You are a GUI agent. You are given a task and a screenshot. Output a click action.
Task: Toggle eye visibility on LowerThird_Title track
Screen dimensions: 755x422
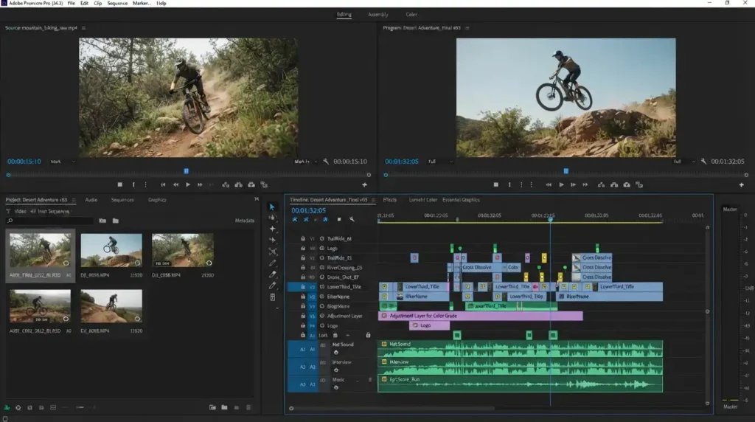click(322, 287)
